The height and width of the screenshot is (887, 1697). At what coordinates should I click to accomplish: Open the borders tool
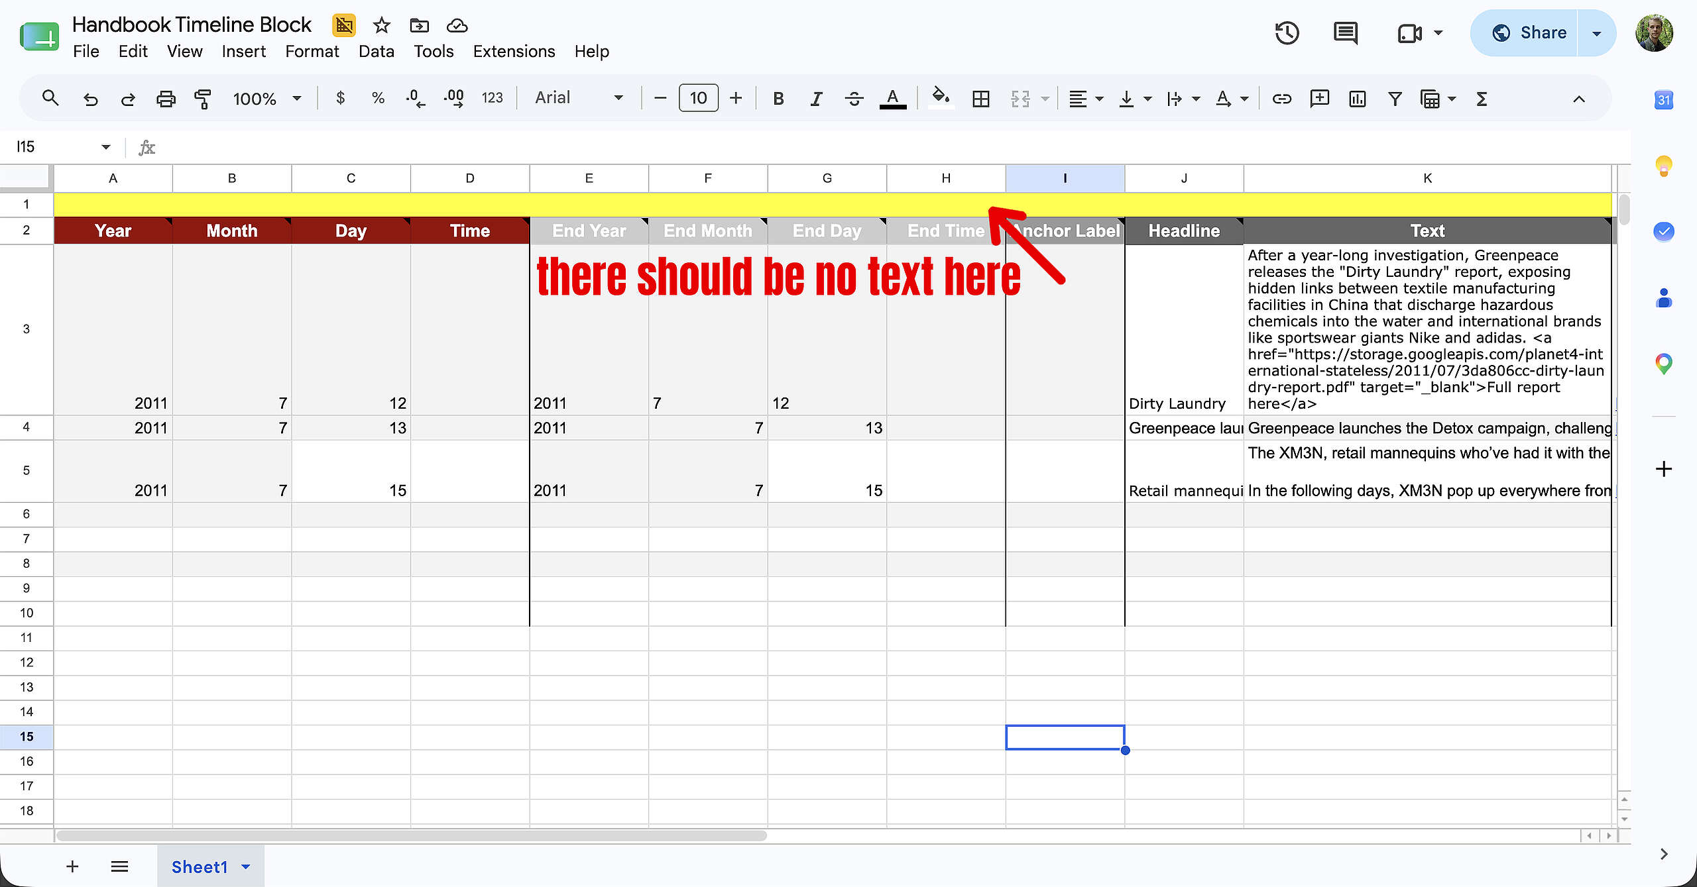[x=980, y=99]
